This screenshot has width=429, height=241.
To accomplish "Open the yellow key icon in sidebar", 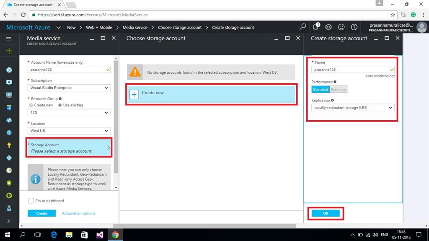I will click(9, 145).
